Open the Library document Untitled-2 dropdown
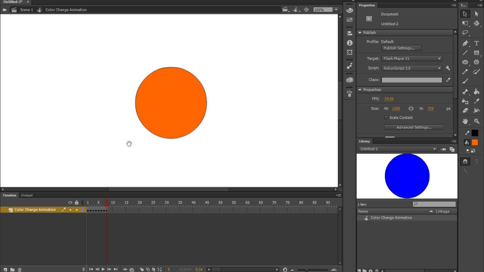The height and width of the screenshot is (272, 484). coord(398,149)
